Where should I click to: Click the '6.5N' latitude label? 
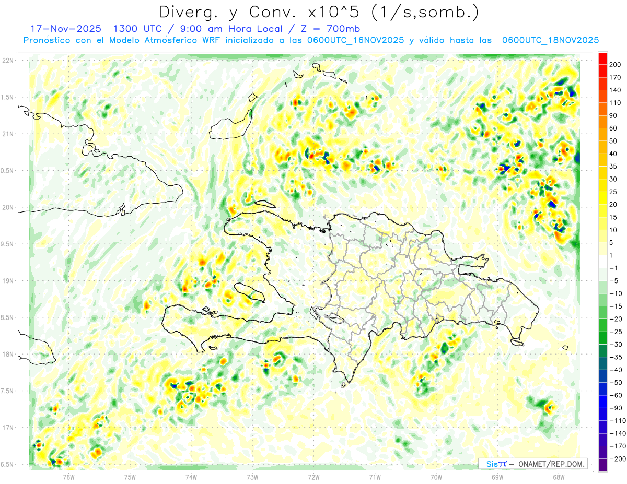coord(7,464)
